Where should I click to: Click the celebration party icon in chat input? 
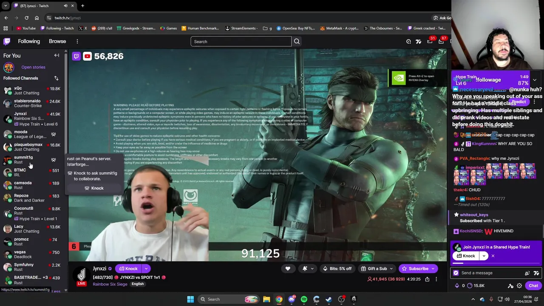pyautogui.click(x=527, y=273)
